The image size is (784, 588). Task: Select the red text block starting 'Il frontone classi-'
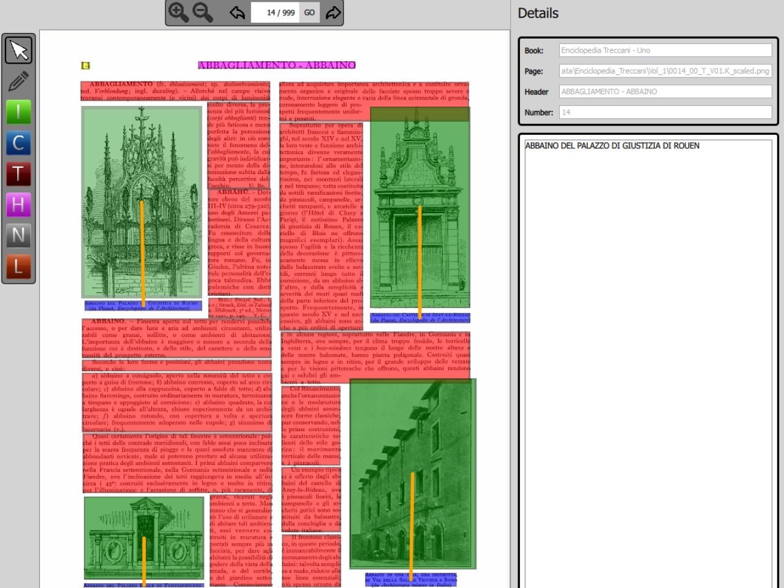tap(311, 561)
